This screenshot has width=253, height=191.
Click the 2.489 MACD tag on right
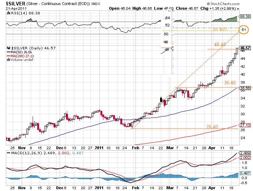point(245,153)
